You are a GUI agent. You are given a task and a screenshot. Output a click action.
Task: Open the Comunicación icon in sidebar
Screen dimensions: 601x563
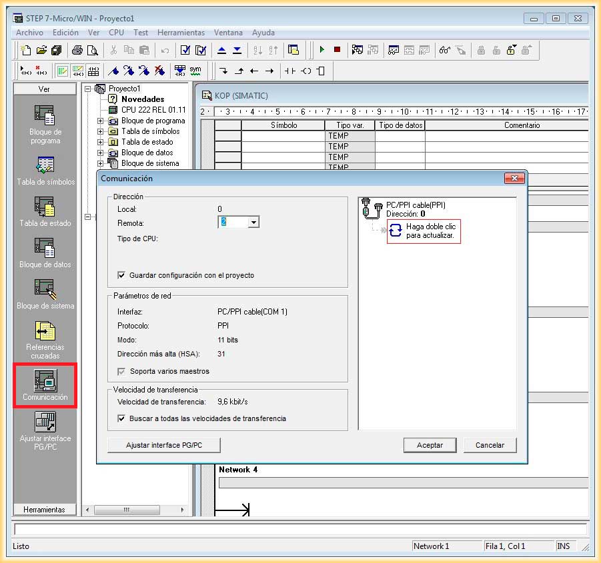coord(45,381)
